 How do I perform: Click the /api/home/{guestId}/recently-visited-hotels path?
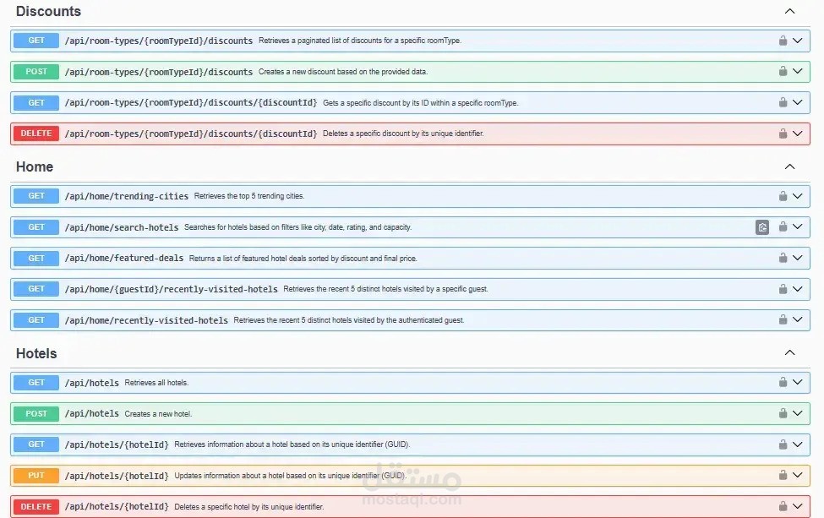click(x=172, y=289)
